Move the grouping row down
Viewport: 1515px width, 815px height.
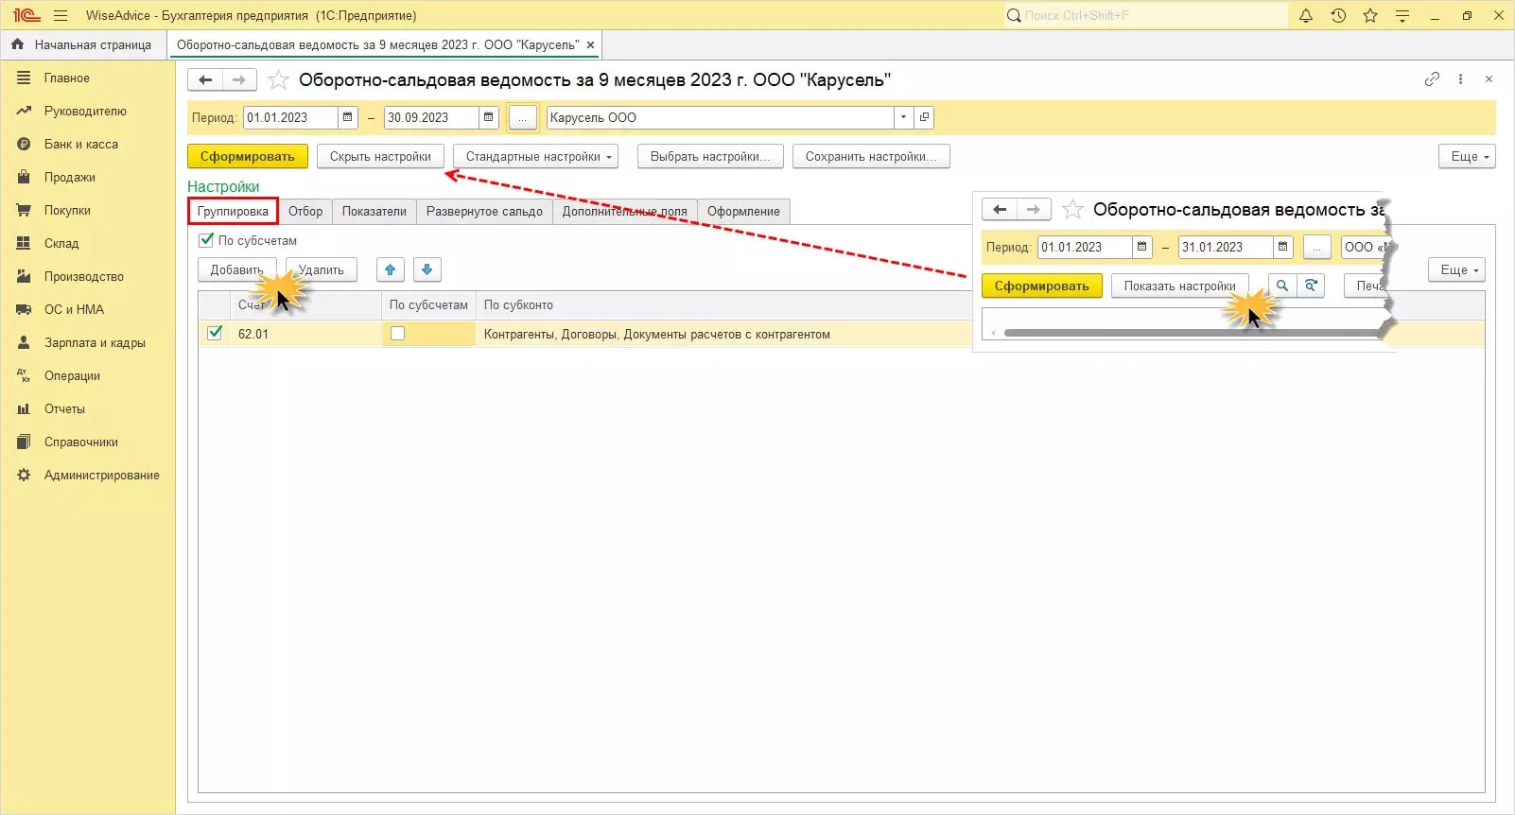(x=427, y=269)
